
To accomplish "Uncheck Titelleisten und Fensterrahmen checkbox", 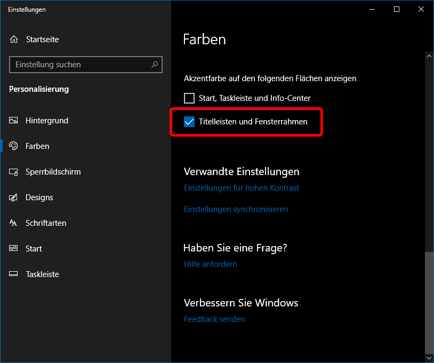I will 189,122.
